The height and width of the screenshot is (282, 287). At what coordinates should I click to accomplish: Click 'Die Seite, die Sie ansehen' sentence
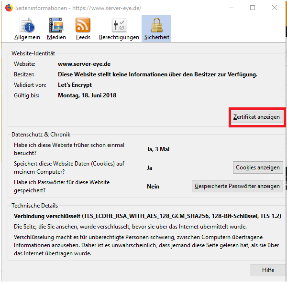point(130,227)
